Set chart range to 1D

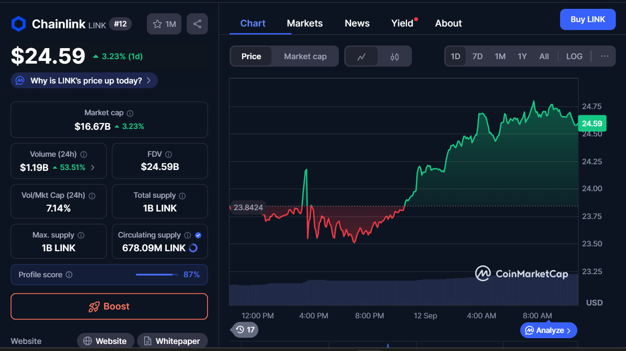[x=455, y=57]
